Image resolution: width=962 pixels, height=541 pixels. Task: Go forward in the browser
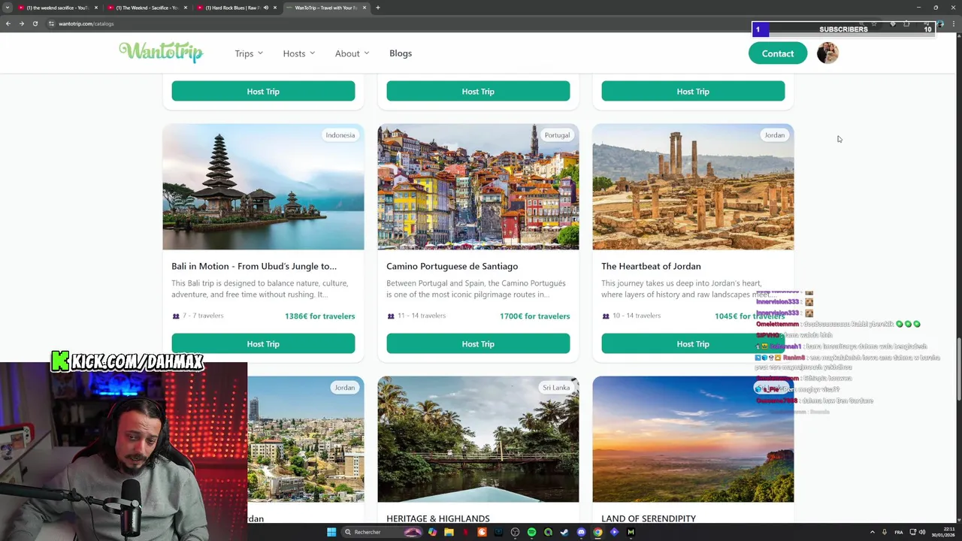point(21,23)
